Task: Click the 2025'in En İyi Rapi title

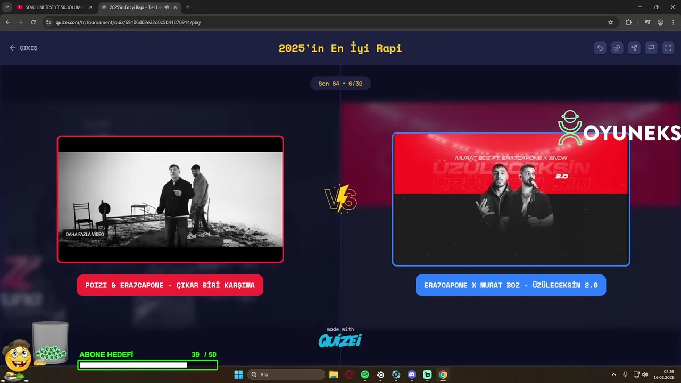Action: (x=340, y=48)
